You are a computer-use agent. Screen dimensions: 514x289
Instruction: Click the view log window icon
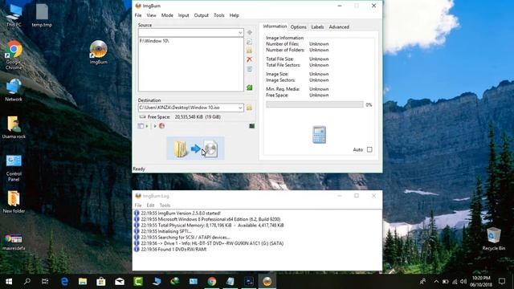point(141,126)
